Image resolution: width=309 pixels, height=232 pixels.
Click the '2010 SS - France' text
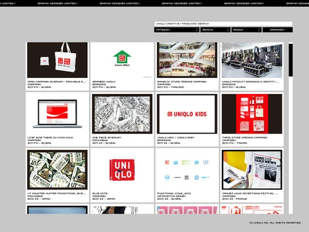[x=235, y=199]
